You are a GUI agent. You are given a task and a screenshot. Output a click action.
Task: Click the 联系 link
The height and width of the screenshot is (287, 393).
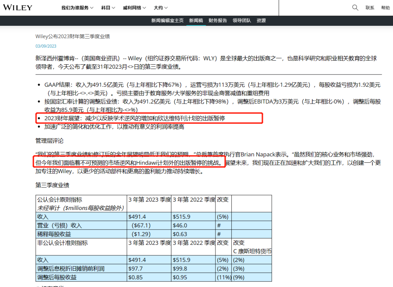coord(370,8)
